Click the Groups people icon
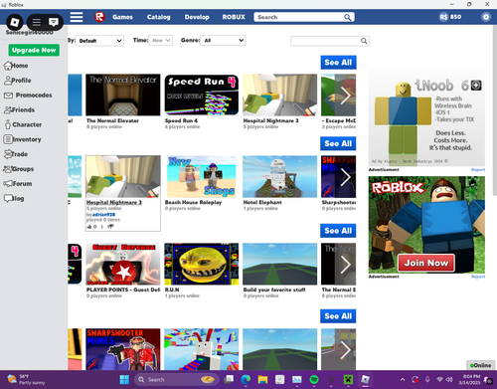The width and height of the screenshot is (497, 389). coord(8,169)
